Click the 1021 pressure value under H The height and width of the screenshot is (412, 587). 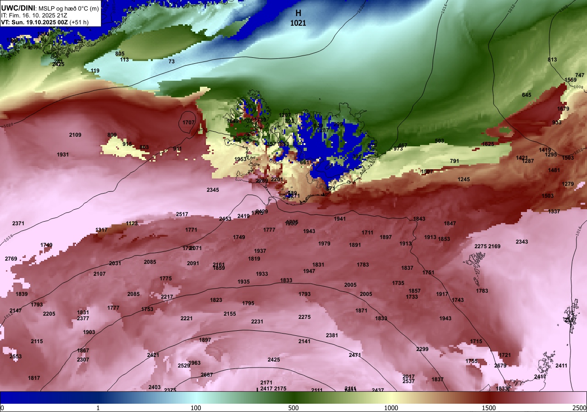[x=298, y=23]
